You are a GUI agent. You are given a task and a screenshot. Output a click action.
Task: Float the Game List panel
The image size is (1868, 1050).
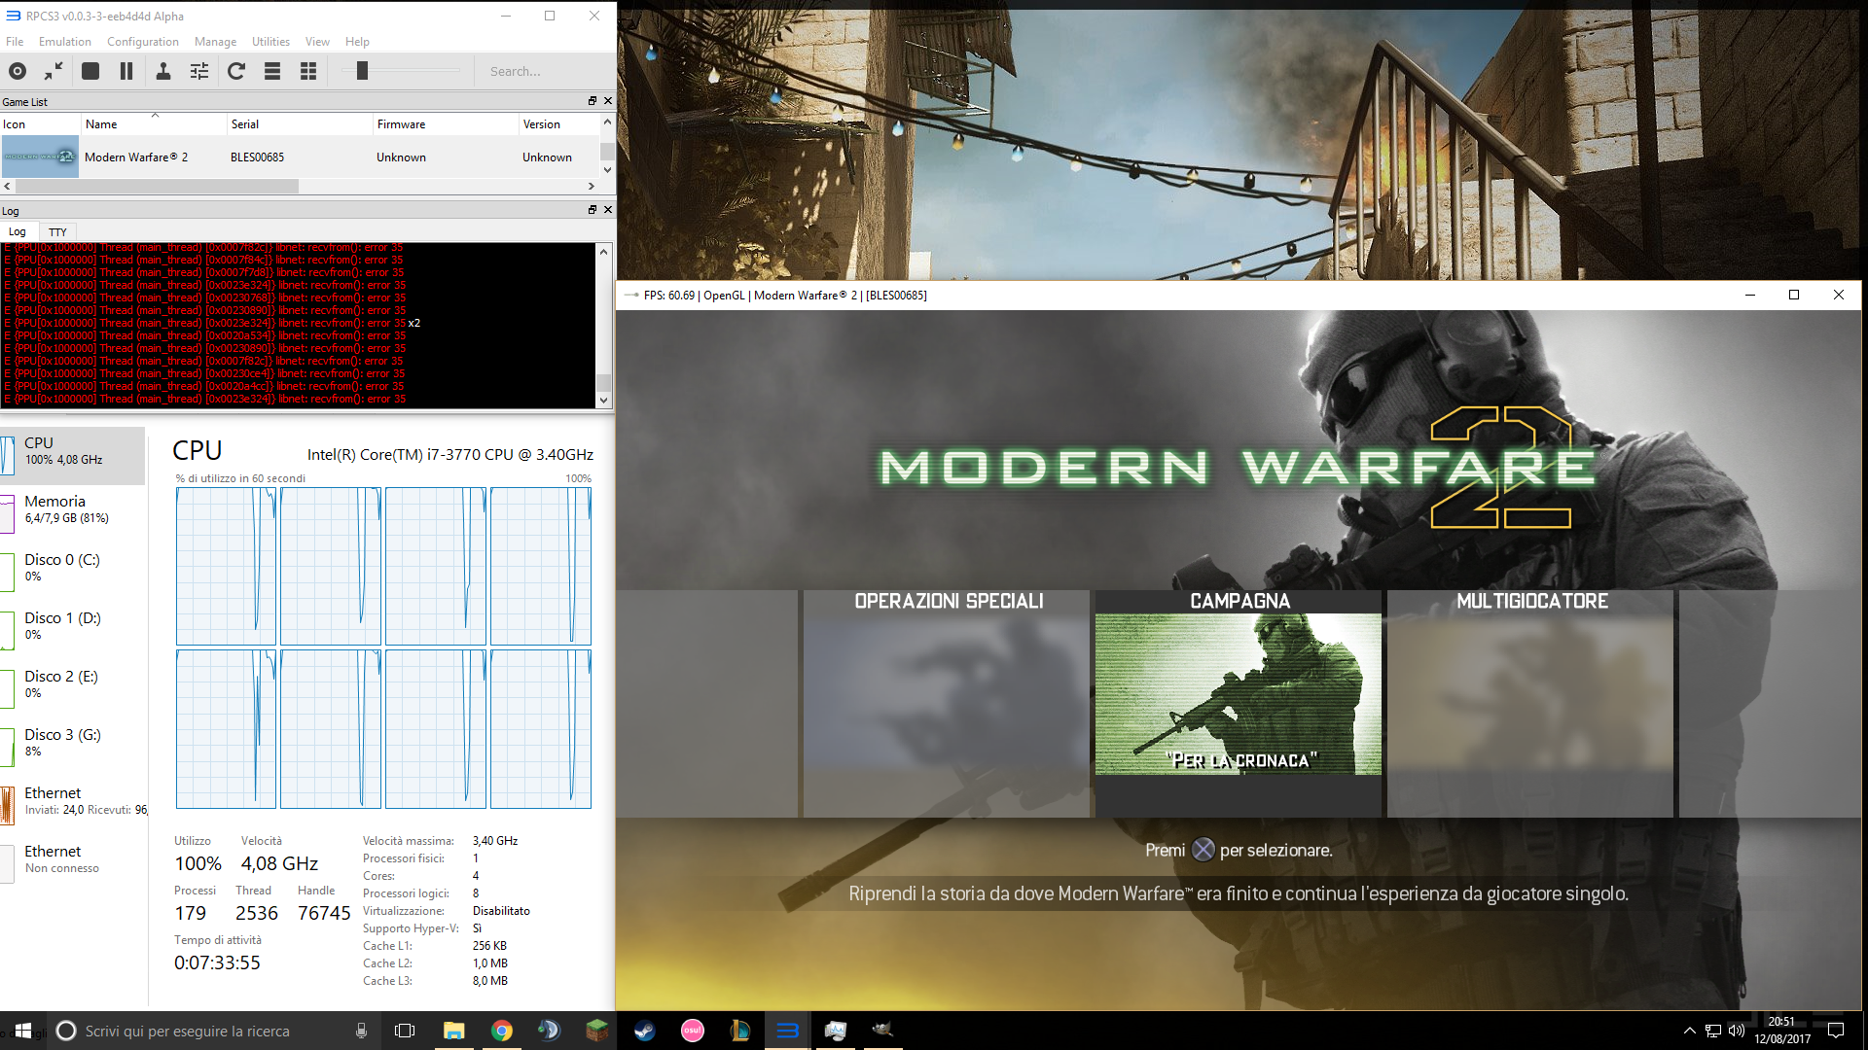[592, 101]
